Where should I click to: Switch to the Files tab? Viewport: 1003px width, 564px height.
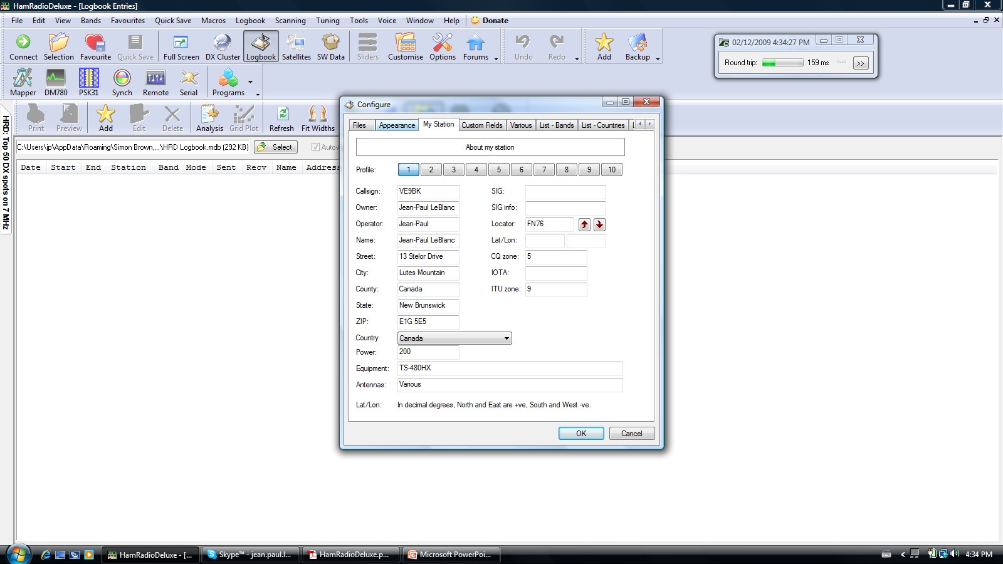click(360, 125)
